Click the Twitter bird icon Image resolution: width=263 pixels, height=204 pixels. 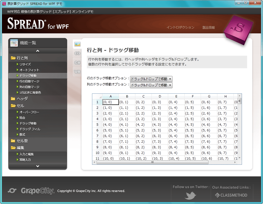(x=190, y=196)
